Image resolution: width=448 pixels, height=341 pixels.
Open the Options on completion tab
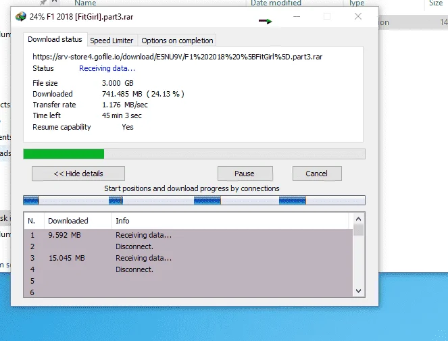point(177,41)
